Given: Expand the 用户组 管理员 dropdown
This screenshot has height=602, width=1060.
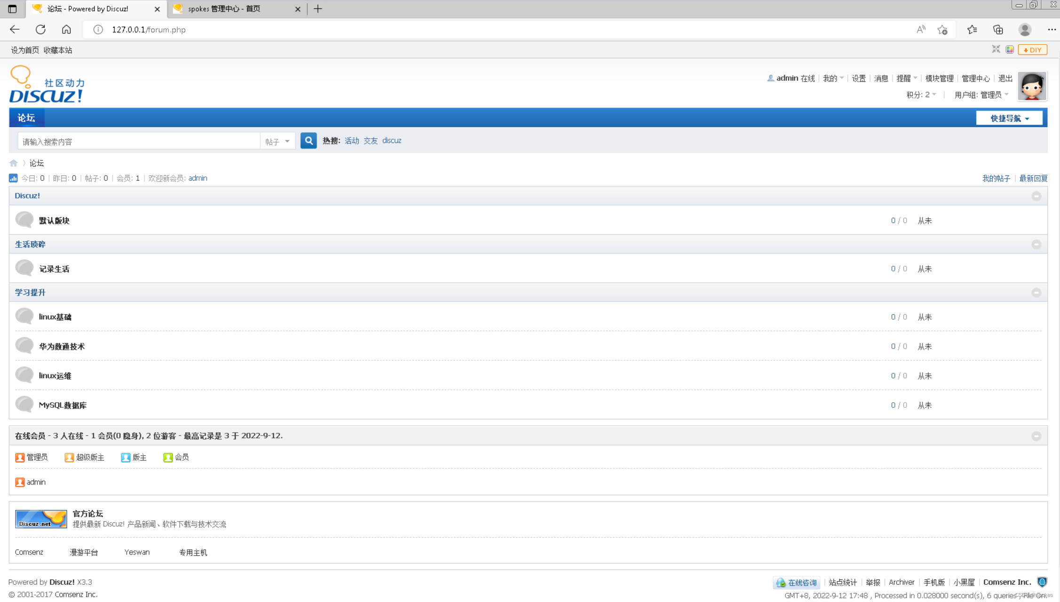Looking at the screenshot, I should (x=981, y=95).
